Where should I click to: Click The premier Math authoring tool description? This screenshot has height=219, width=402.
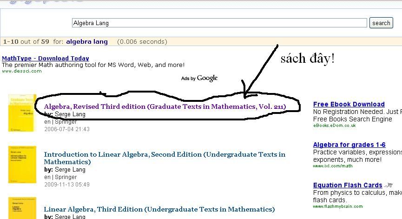tap(93, 65)
